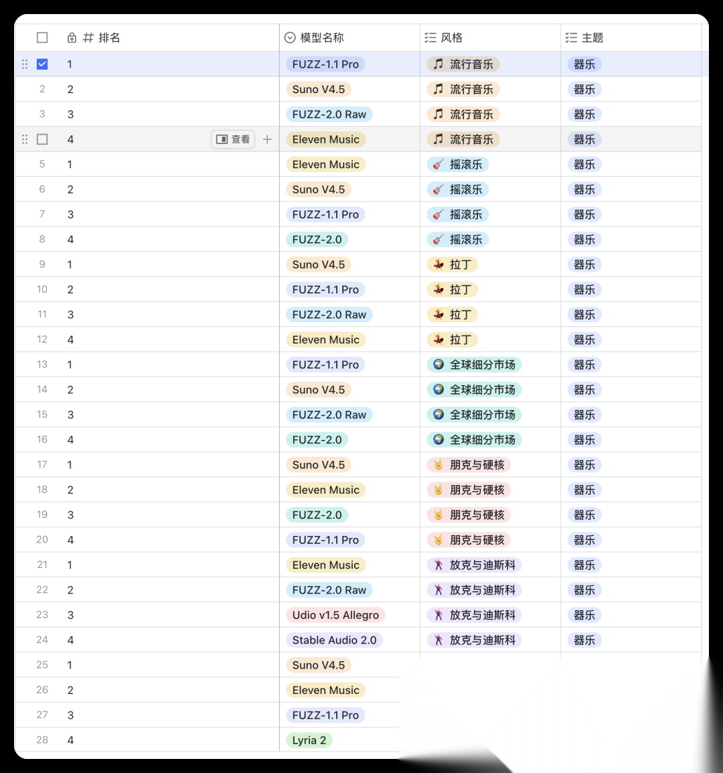The image size is (723, 773).
Task: Select FUZZ-2.0 tag in row 16
Action: click(317, 439)
